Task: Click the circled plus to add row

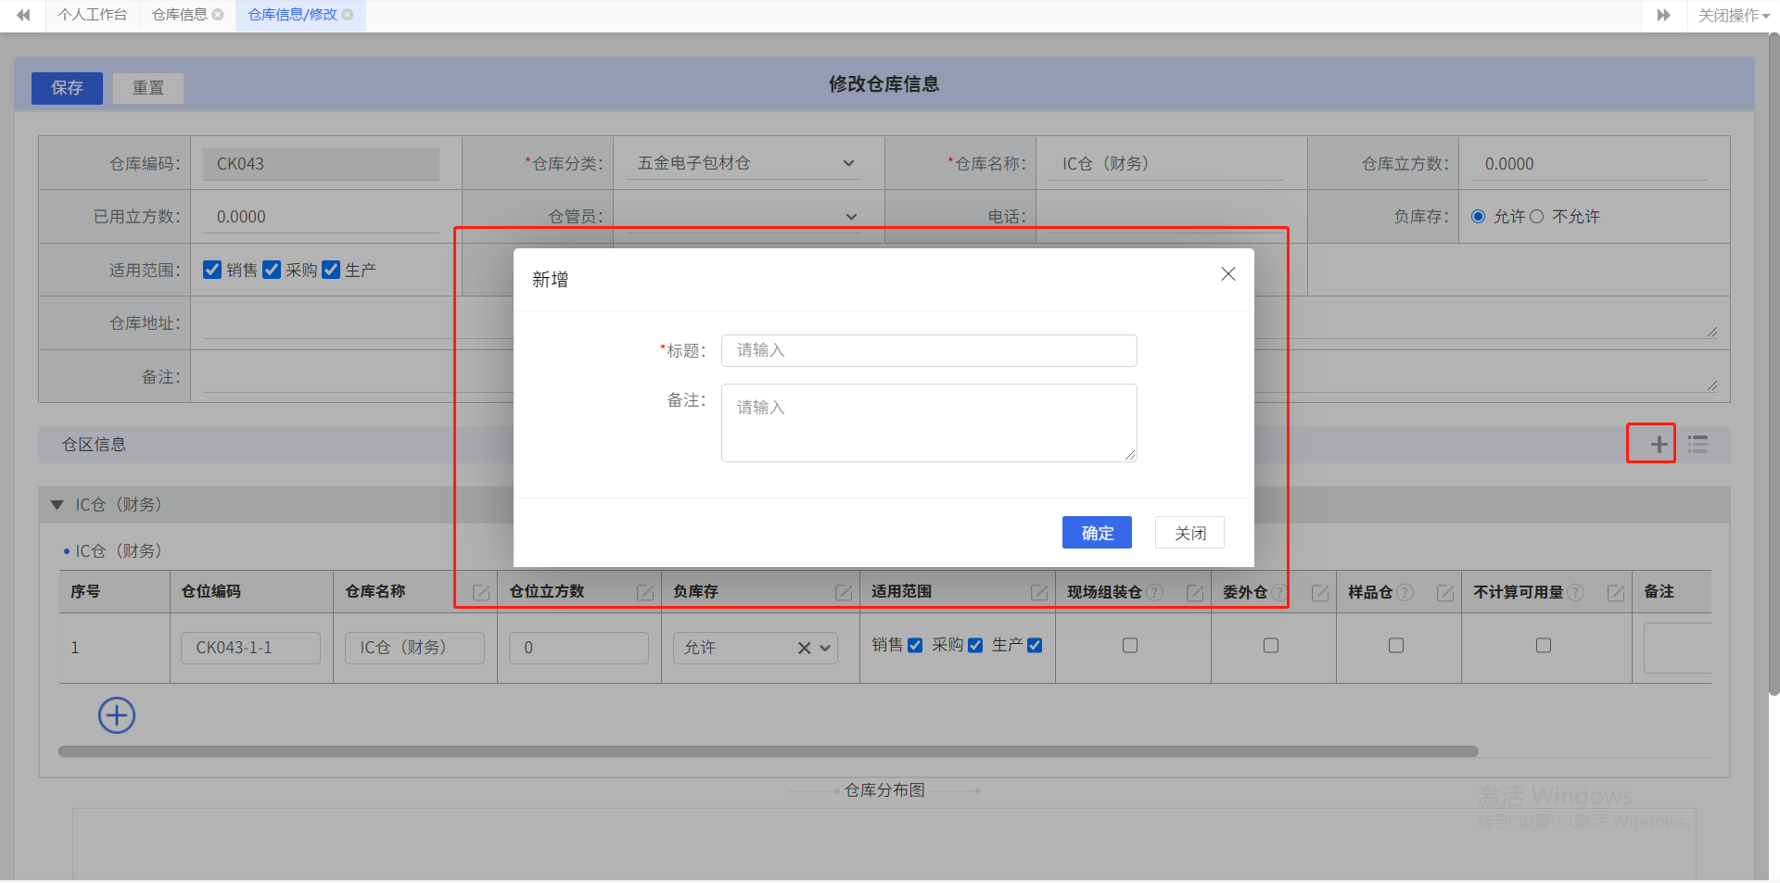Action: [117, 715]
